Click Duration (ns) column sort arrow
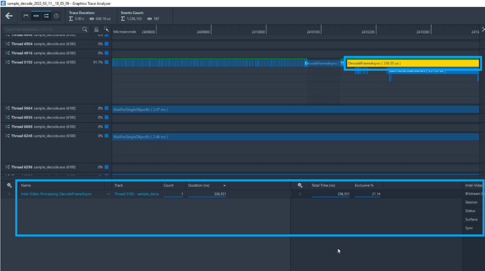 click(x=225, y=186)
